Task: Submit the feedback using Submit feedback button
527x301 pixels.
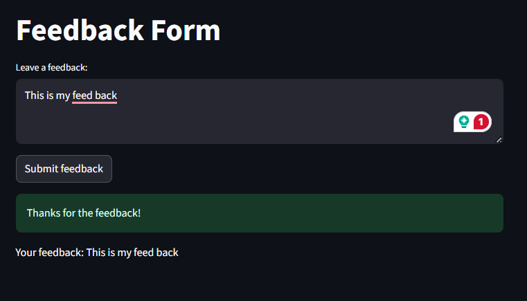Action: 64,169
